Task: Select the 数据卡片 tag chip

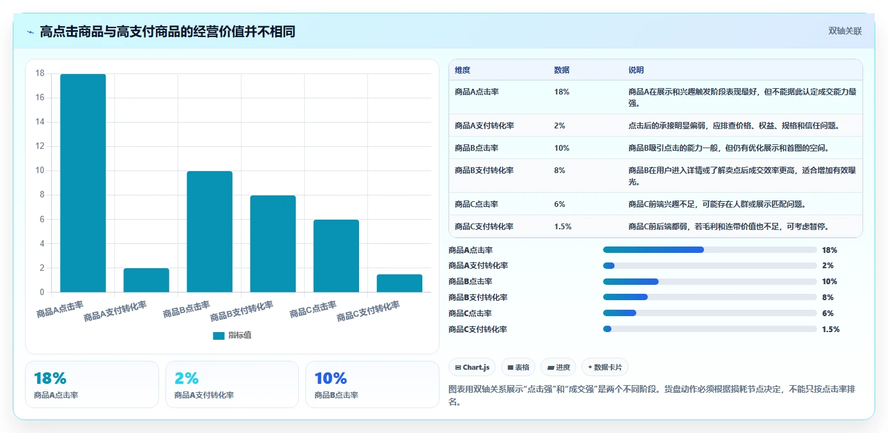Action: 605,367
